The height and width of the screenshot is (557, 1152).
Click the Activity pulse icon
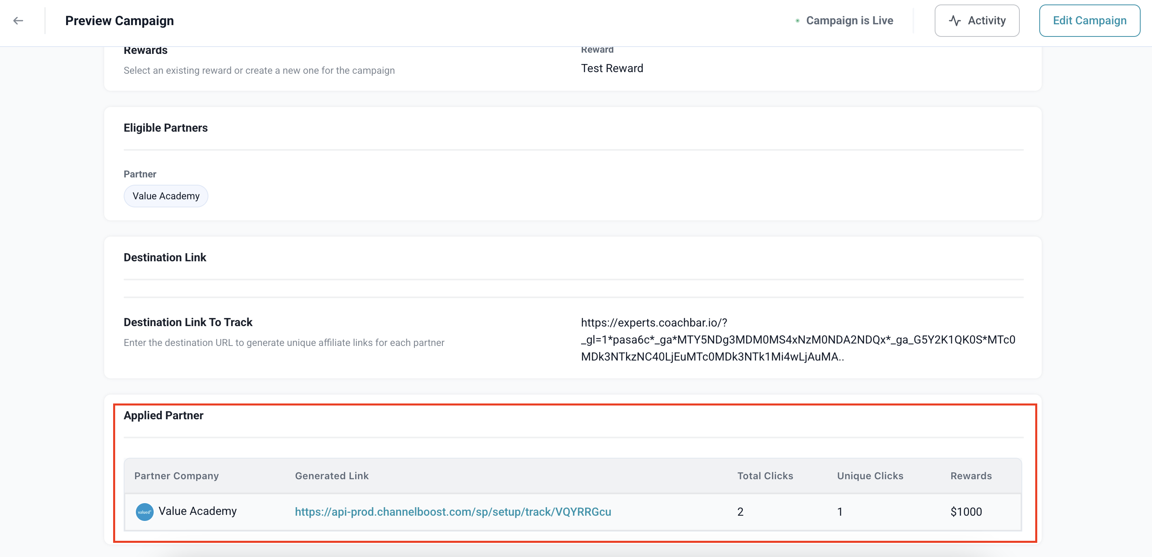pos(955,21)
